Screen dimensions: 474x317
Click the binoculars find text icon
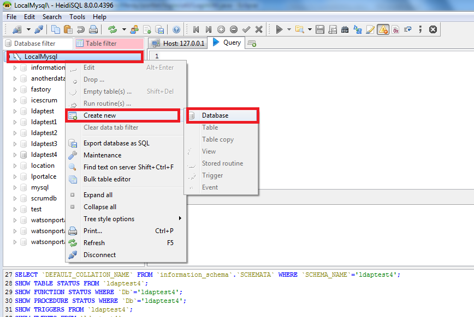pos(345,29)
